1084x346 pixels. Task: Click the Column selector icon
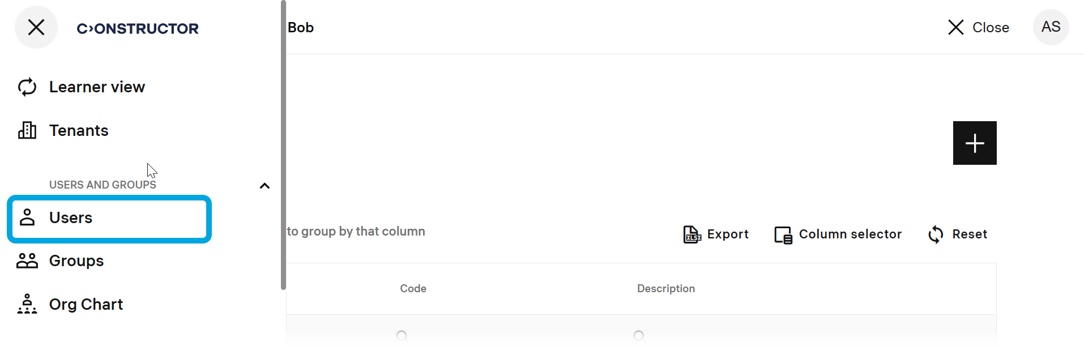pyautogui.click(x=783, y=234)
